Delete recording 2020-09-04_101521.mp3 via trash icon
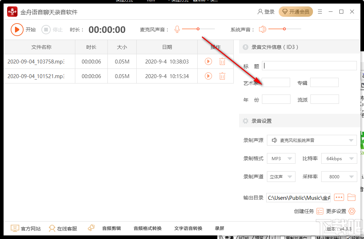Image resolution: width=364 pixels, height=239 pixels. point(222,76)
